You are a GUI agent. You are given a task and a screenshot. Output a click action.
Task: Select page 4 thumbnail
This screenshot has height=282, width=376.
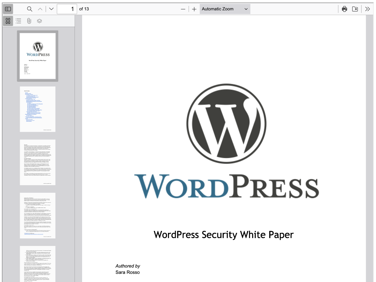pyautogui.click(x=38, y=216)
